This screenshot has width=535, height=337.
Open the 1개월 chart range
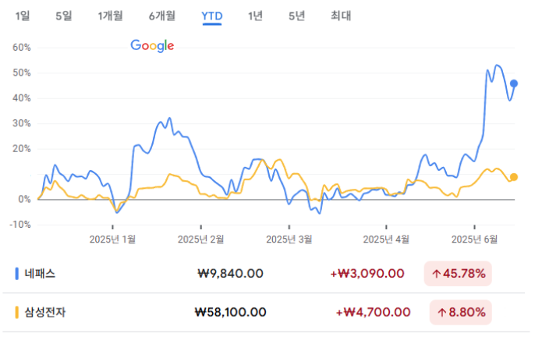coord(110,16)
